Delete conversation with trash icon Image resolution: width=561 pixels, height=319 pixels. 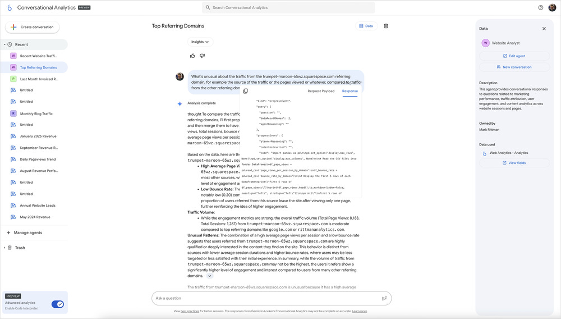pos(386,26)
